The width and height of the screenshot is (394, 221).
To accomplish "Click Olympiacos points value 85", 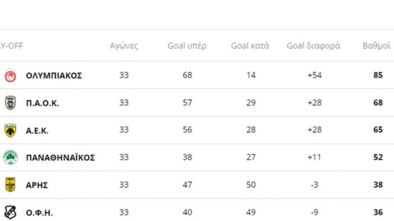I will (378, 75).
